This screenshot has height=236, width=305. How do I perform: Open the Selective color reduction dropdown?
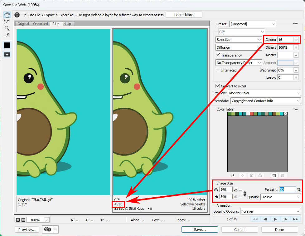click(239, 40)
